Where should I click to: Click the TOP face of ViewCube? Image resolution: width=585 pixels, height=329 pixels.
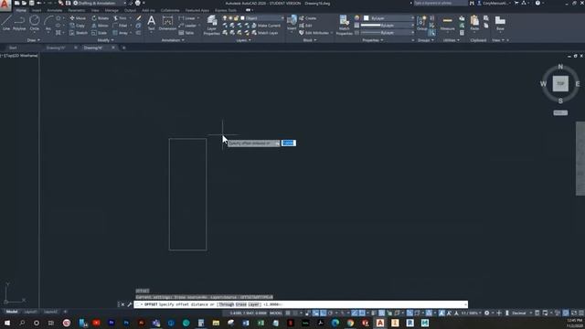tap(560, 83)
